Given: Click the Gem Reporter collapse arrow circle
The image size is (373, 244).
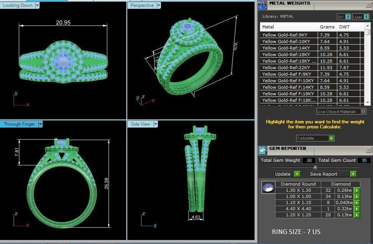Looking at the screenshot, I should pos(315,167).
